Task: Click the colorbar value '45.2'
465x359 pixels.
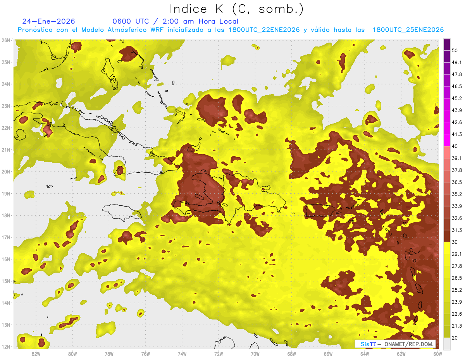Action: tap(457, 98)
